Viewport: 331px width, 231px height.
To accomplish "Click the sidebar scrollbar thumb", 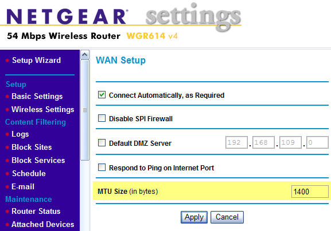I will click(x=85, y=110).
